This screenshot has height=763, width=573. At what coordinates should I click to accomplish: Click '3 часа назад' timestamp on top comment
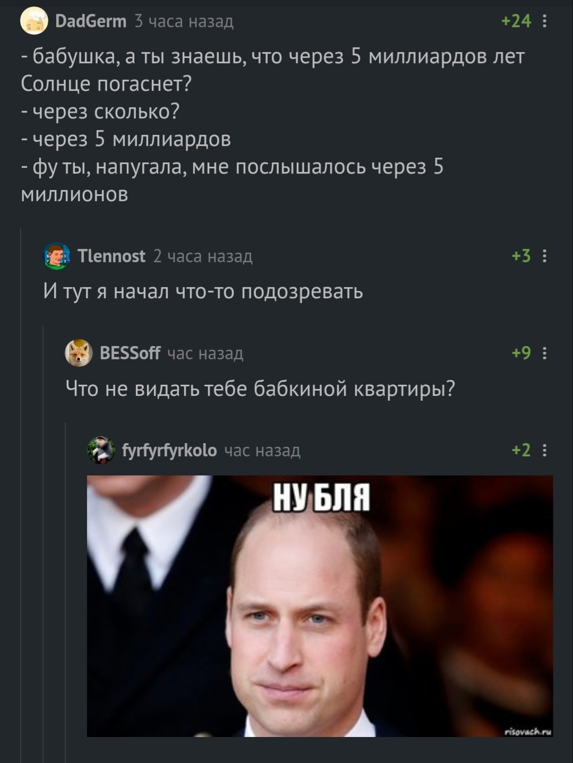(184, 21)
